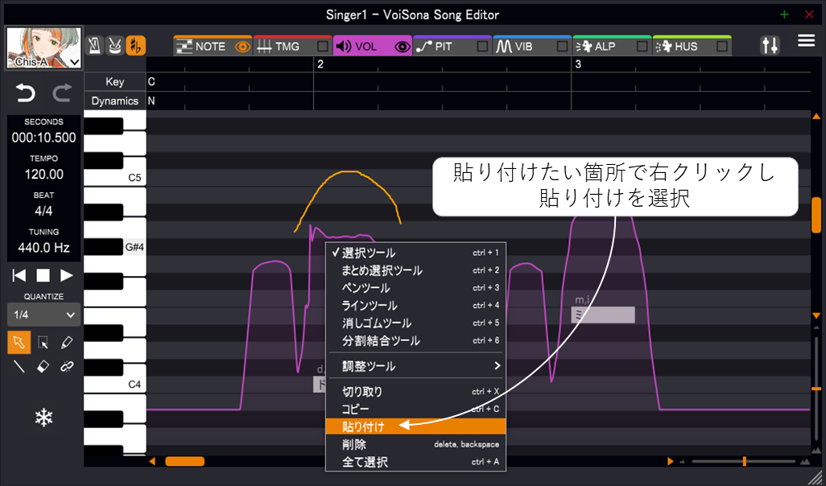Rewind playback to start
The image size is (826, 486).
[x=19, y=275]
